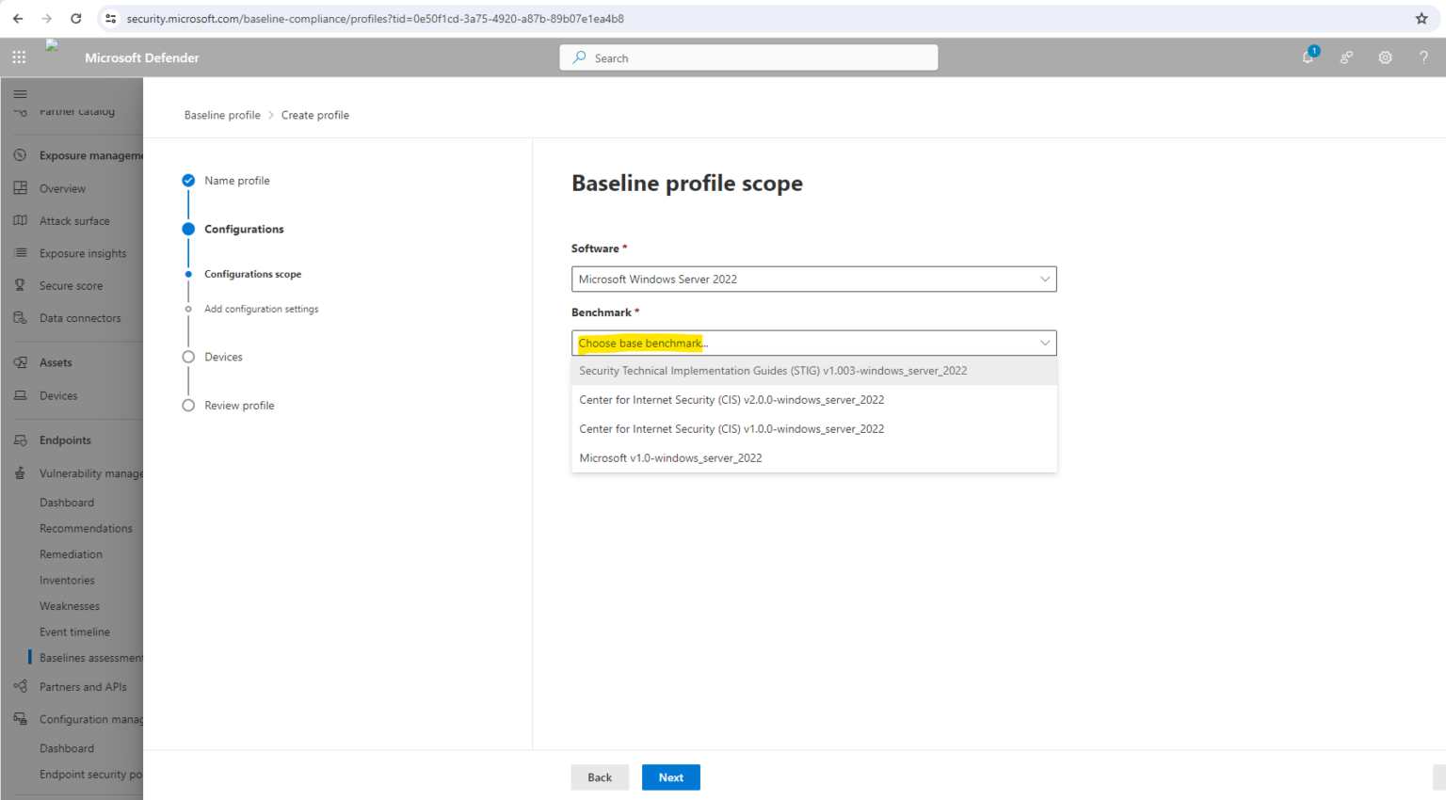This screenshot has width=1446, height=800.
Task: Click the Baseline profile breadcrumb link
Action: [x=222, y=114]
